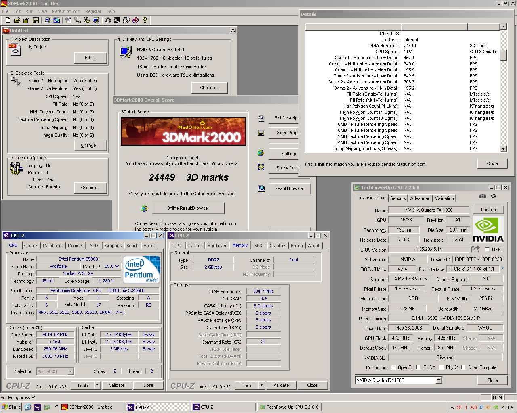Click the computer system info toolbar icon
The image size is (517, 413).
pyautogui.click(x=47, y=20)
